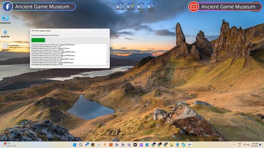The height and width of the screenshot is (148, 264).
Task: Open File Explorer from the taskbar
Action: coord(172,145)
